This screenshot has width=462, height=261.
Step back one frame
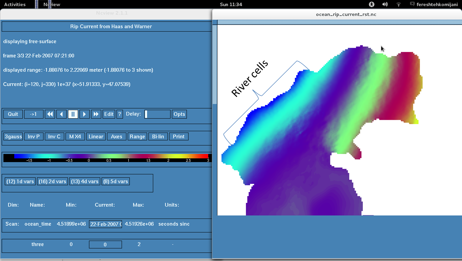[61, 114]
